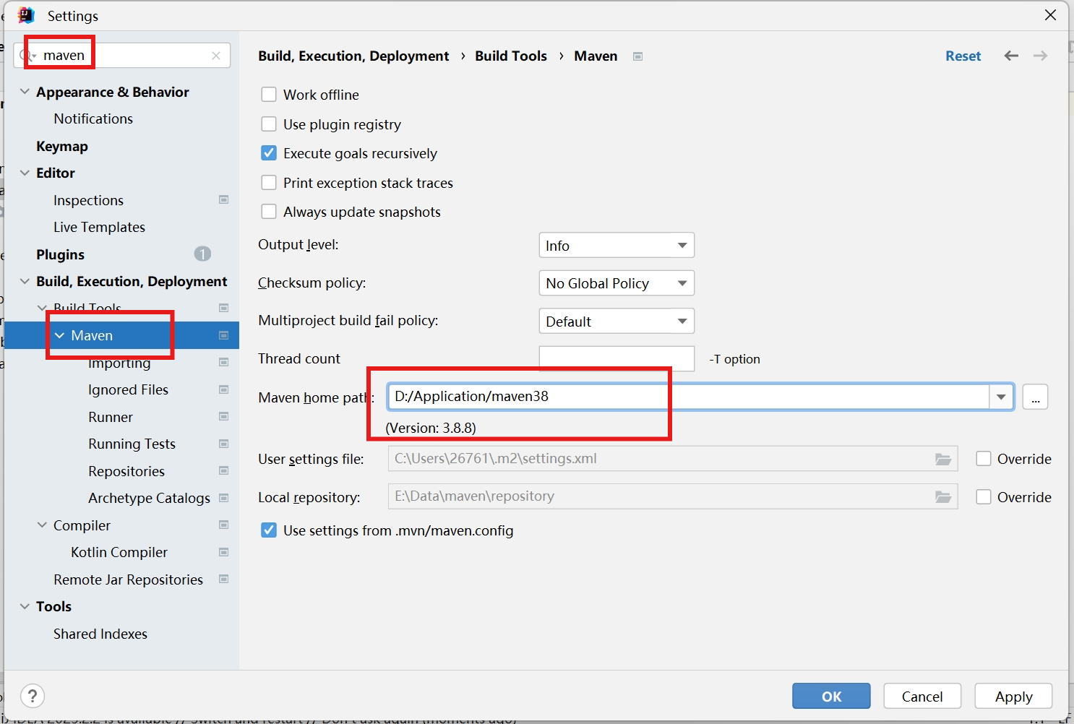
Task: Collapse the Tools tree node
Action: coord(25,606)
